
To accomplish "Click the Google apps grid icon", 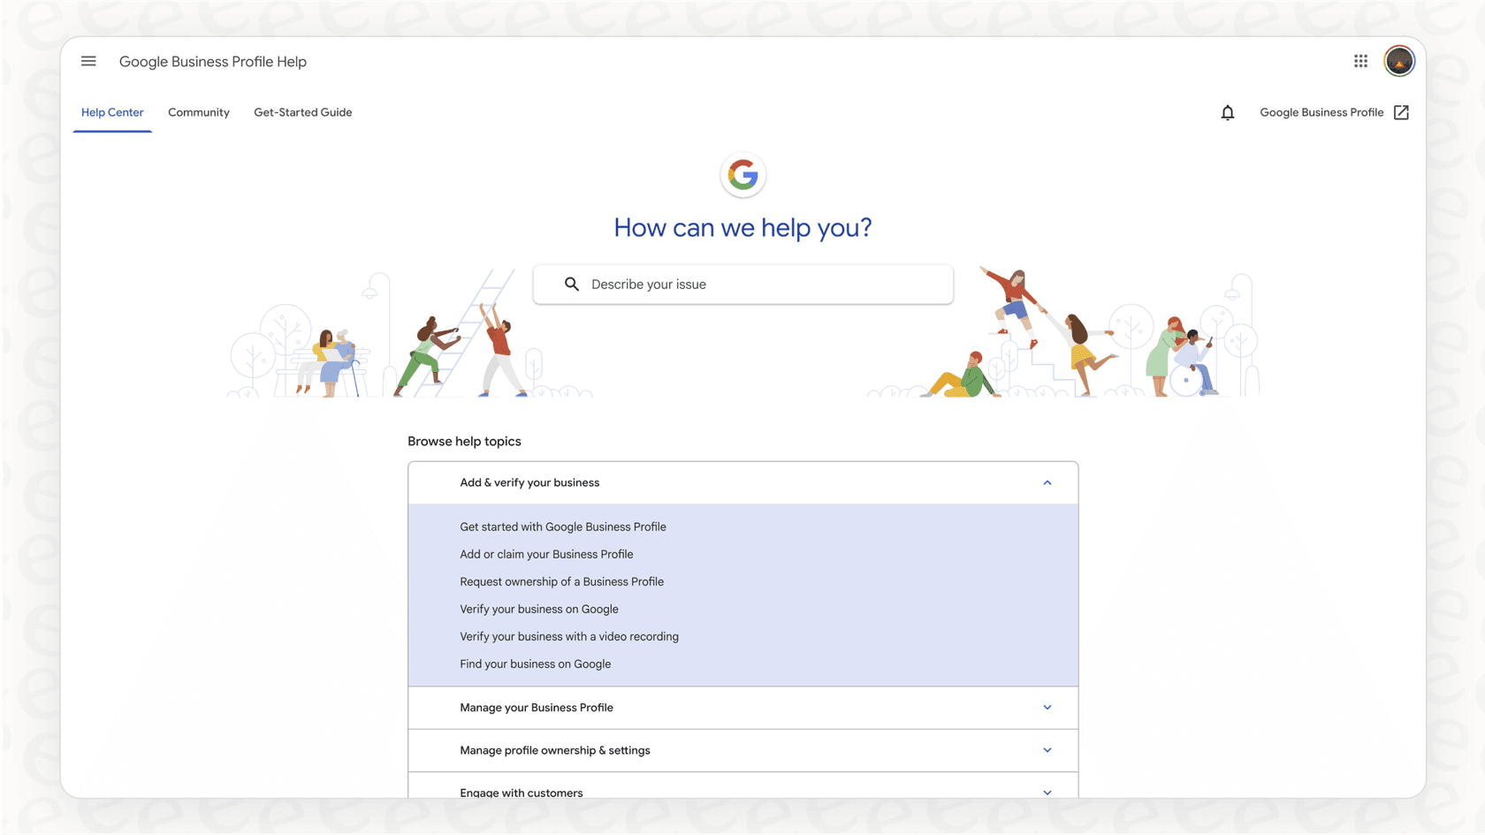I will click(1359, 61).
